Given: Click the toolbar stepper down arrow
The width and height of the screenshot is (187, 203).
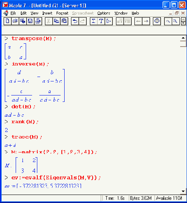Looking at the screenshot, I should 183,23.
